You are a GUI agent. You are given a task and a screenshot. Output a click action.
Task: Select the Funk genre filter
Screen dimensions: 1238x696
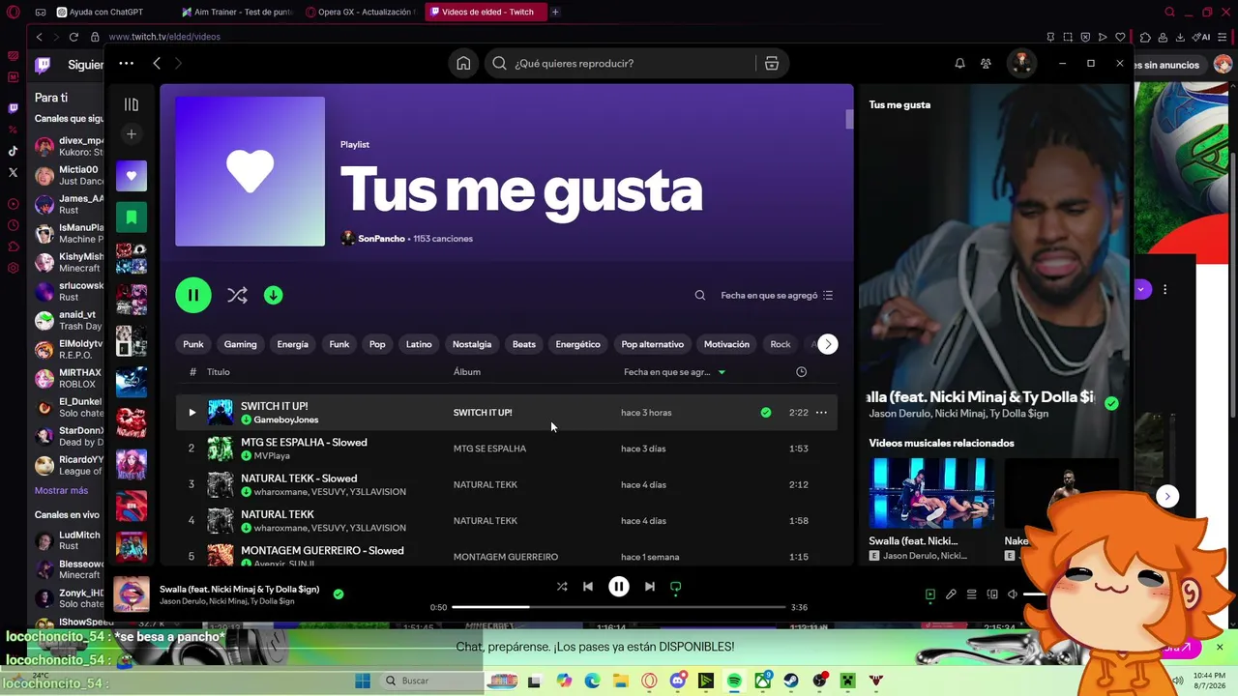click(x=339, y=344)
